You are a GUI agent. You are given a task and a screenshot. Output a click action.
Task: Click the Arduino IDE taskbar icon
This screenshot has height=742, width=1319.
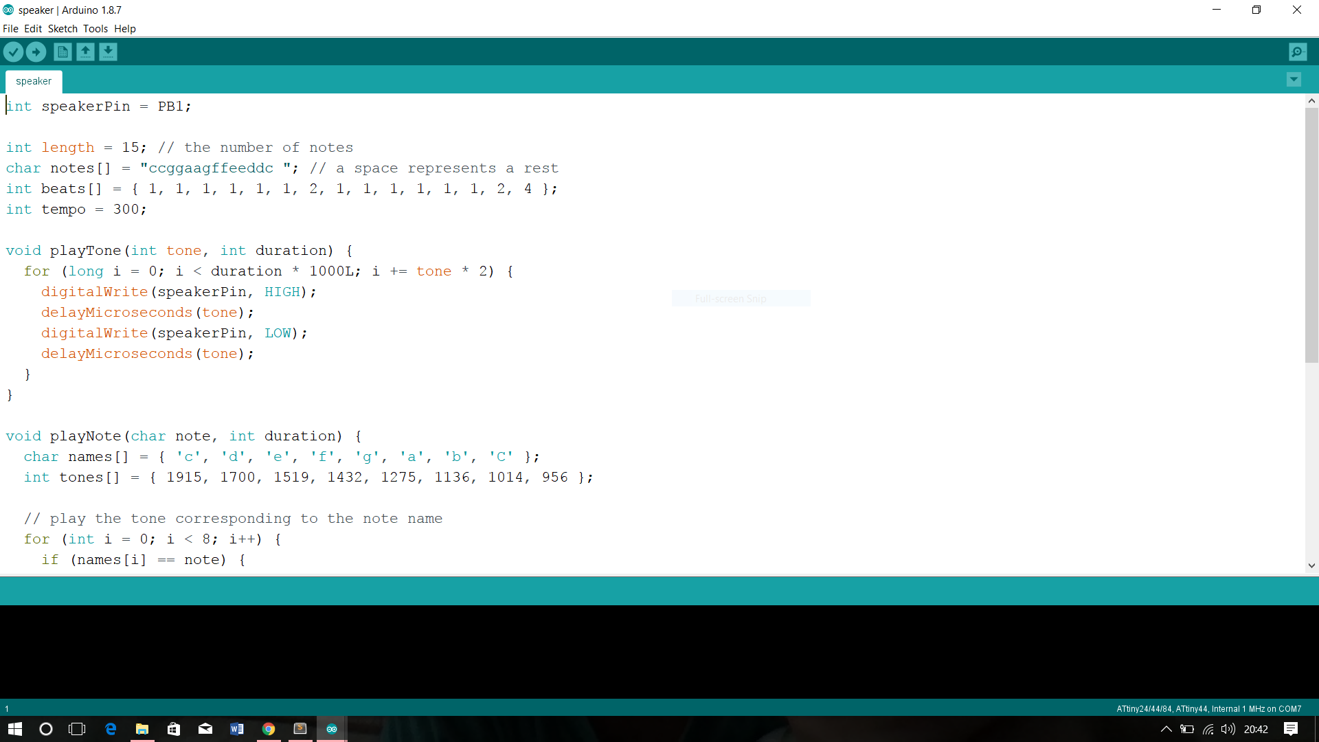[330, 728]
